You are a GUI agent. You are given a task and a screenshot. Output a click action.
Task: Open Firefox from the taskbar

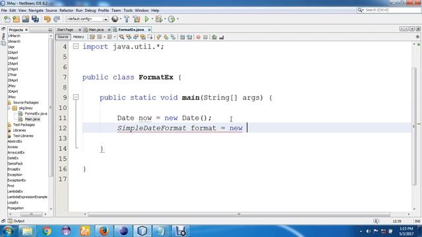pyautogui.click(x=104, y=231)
